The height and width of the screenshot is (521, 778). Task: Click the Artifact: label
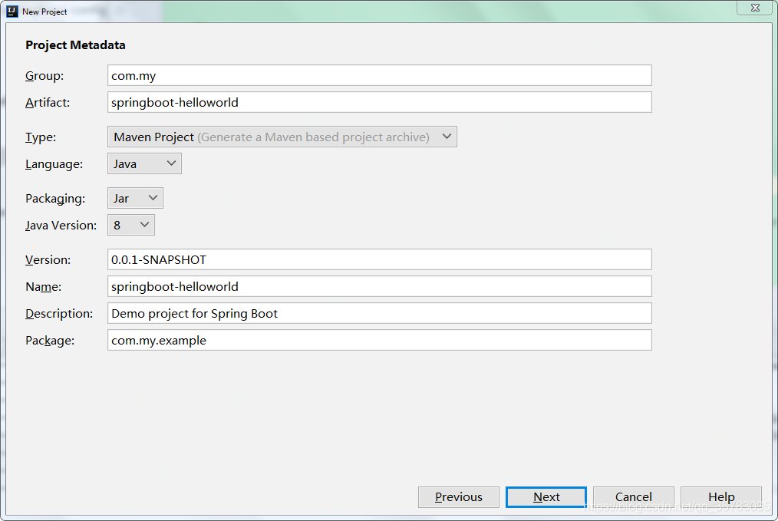tap(48, 103)
